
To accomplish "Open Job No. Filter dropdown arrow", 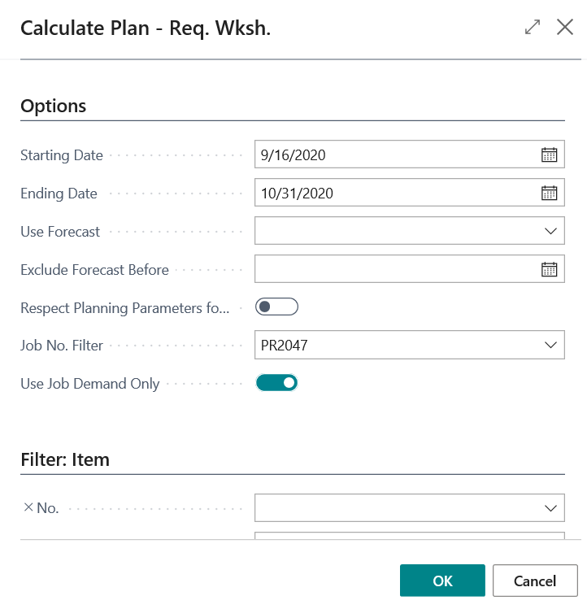I will click(550, 346).
